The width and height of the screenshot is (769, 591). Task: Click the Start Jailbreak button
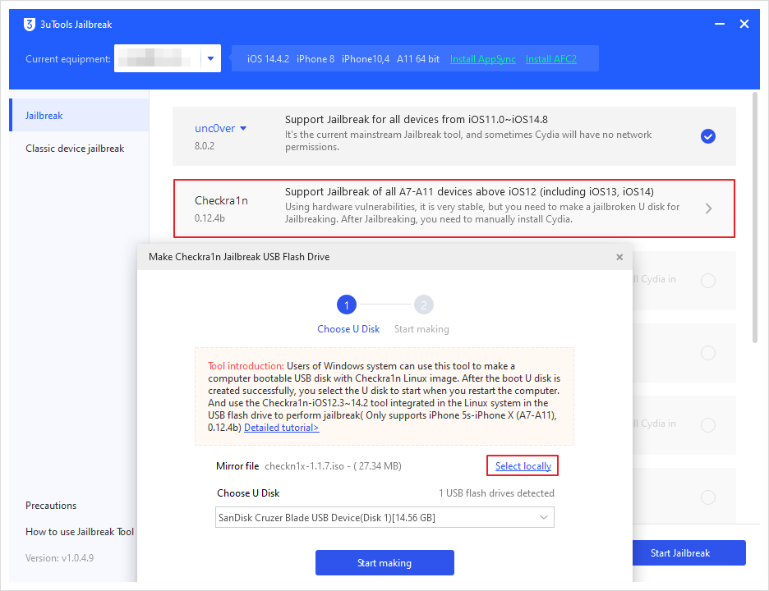[689, 552]
